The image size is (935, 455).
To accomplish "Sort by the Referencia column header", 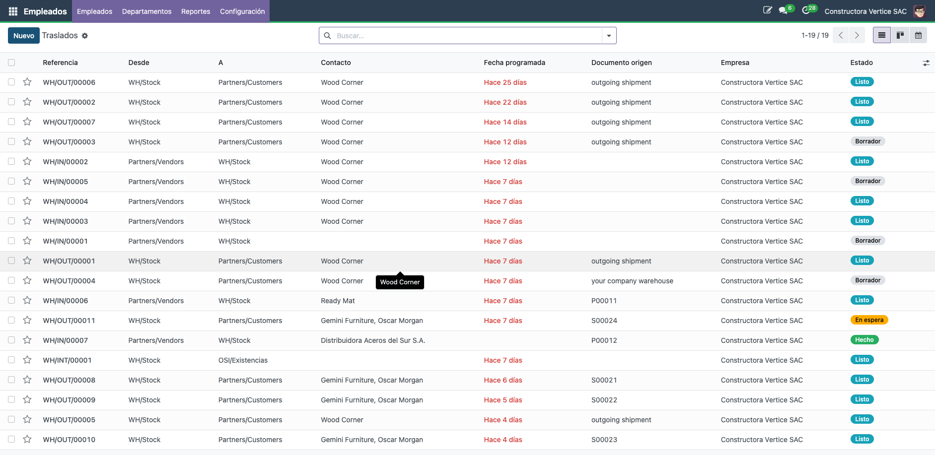I will point(61,63).
